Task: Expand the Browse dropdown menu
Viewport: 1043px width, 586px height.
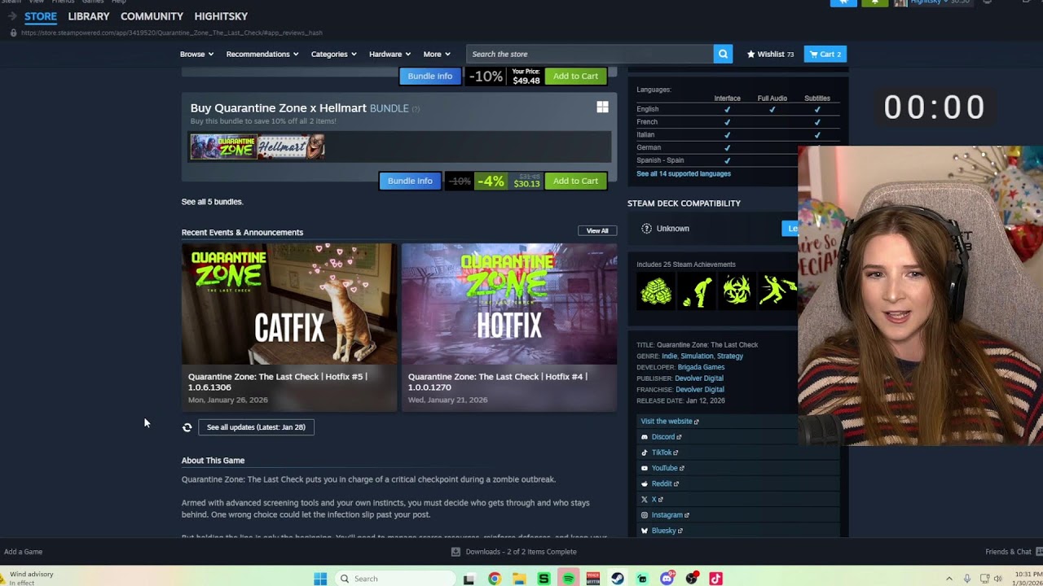Action: coord(196,54)
